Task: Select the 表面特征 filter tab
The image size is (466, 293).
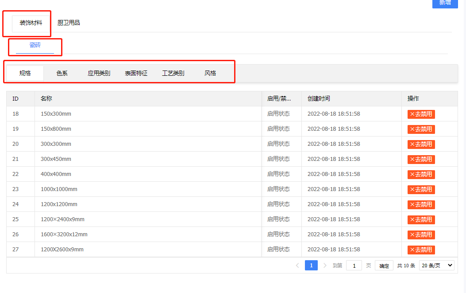Action: tap(136, 73)
